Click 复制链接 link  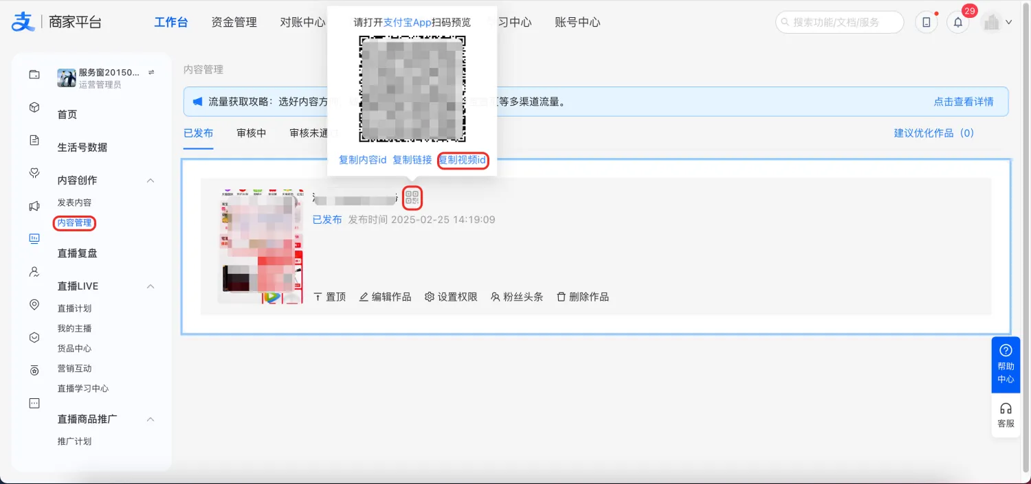412,160
